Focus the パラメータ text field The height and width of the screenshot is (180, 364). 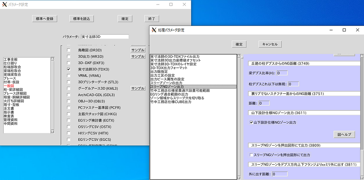(105, 37)
